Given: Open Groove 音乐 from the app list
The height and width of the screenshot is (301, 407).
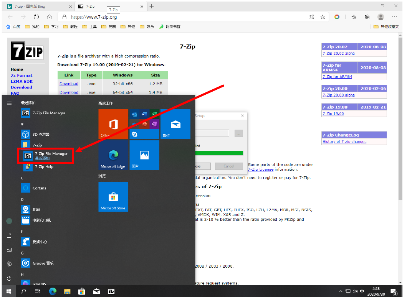Looking at the screenshot, I should coord(43,263).
